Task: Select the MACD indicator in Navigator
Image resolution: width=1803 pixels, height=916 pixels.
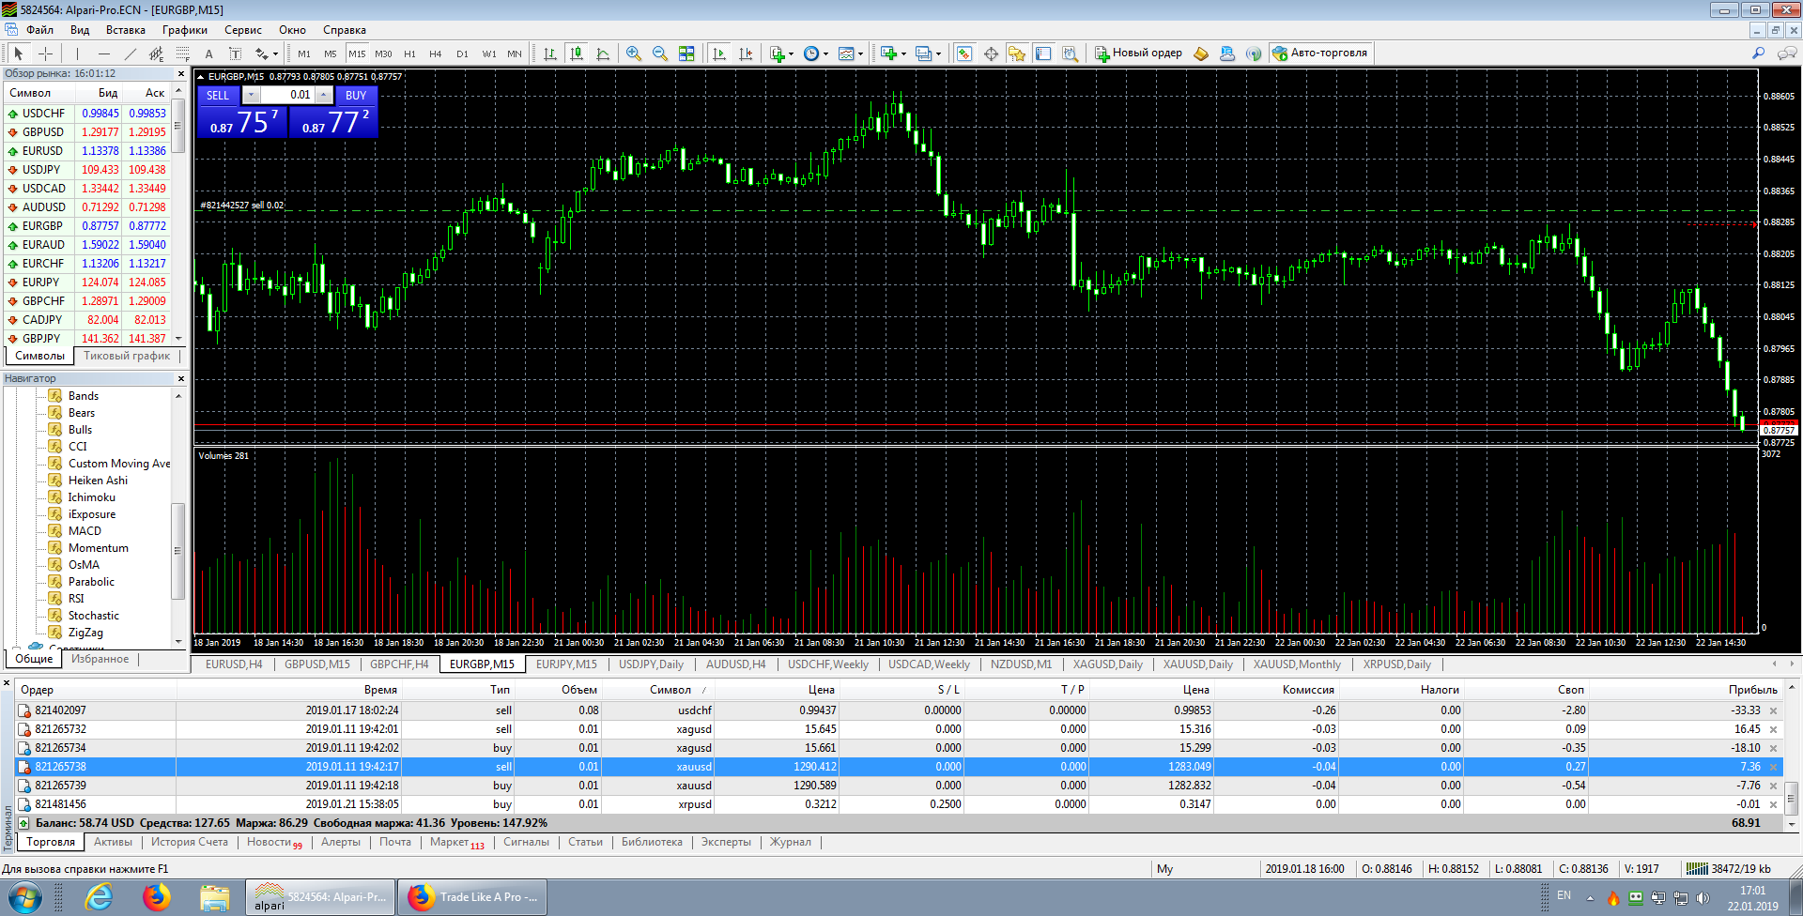Action: [85, 531]
